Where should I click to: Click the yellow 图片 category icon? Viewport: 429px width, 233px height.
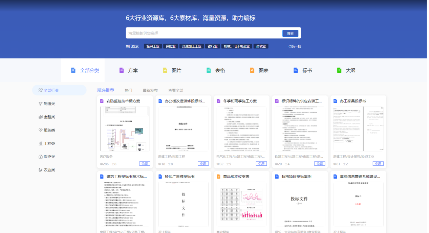[165, 70]
